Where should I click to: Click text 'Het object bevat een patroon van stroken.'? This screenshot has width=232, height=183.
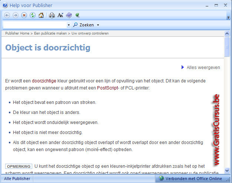click(54, 102)
